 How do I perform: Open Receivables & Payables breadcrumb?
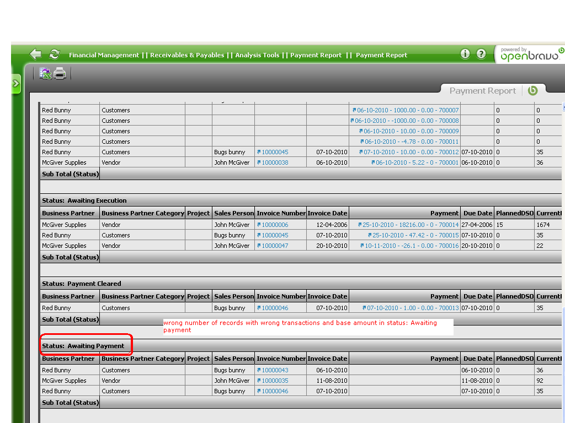[187, 55]
